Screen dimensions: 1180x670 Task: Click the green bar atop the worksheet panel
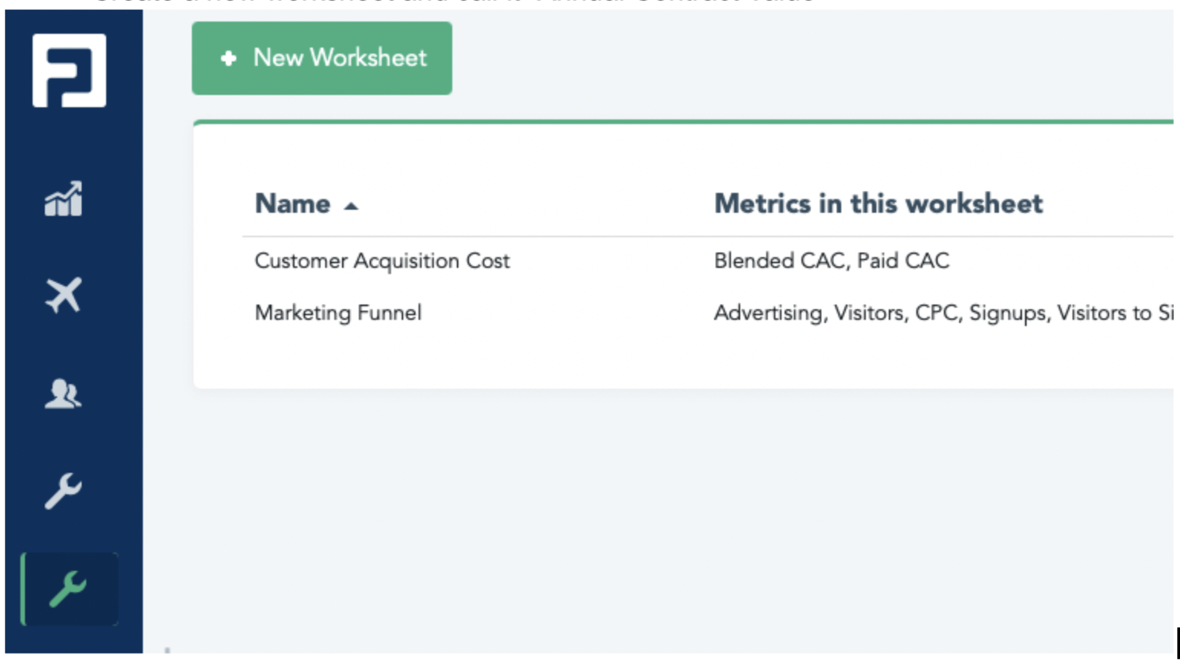click(x=683, y=122)
